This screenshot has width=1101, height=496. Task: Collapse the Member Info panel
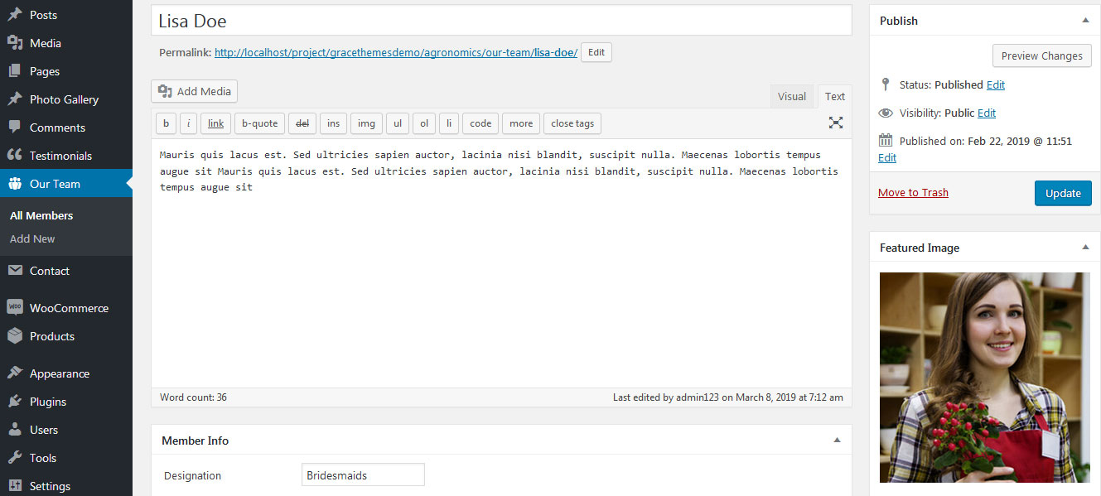837,440
